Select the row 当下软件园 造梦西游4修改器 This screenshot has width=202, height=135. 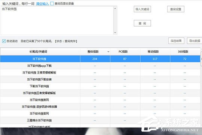[100, 107]
